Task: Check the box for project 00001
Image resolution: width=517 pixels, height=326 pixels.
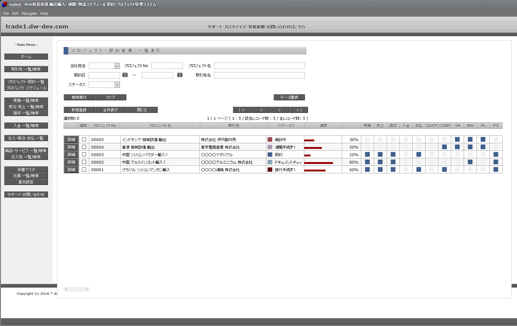Action: [84, 170]
